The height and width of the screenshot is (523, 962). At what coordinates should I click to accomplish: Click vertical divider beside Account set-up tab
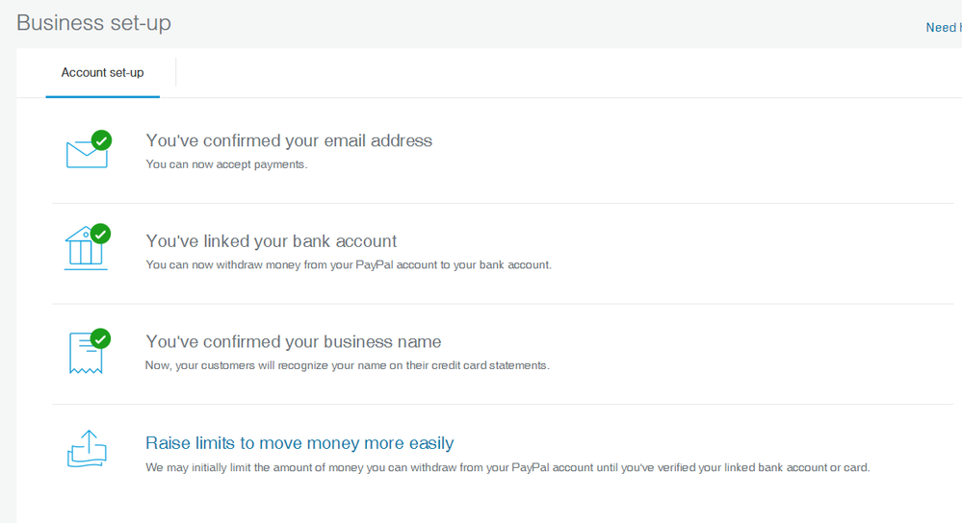(x=176, y=72)
